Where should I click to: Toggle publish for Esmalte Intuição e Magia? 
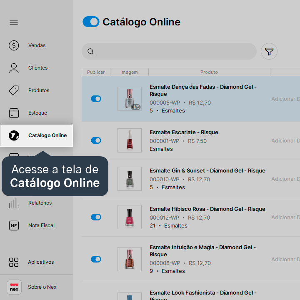[96, 259]
